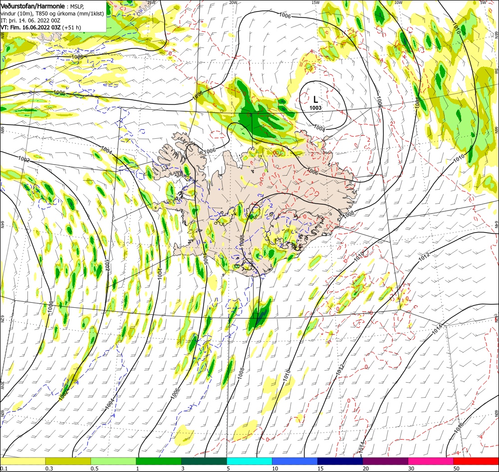The image size is (499, 472).
Task: Click the '1000' isobar label
Action: coord(50,306)
